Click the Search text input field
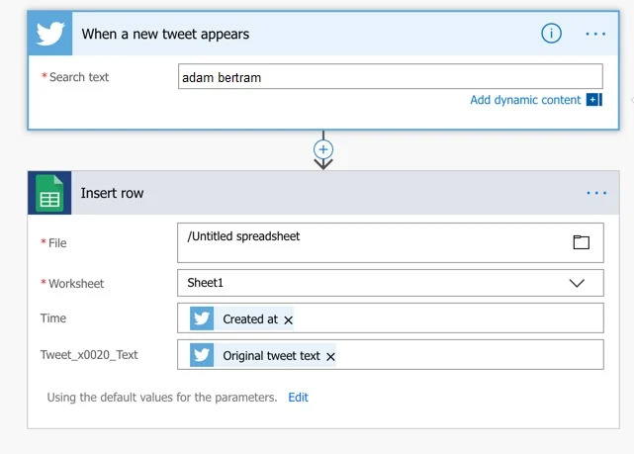Image resolution: width=634 pixels, height=454 pixels. (391, 77)
